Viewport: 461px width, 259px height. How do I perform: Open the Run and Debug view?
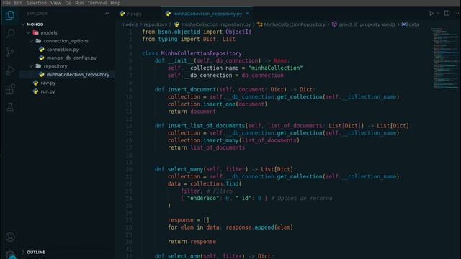10,71
